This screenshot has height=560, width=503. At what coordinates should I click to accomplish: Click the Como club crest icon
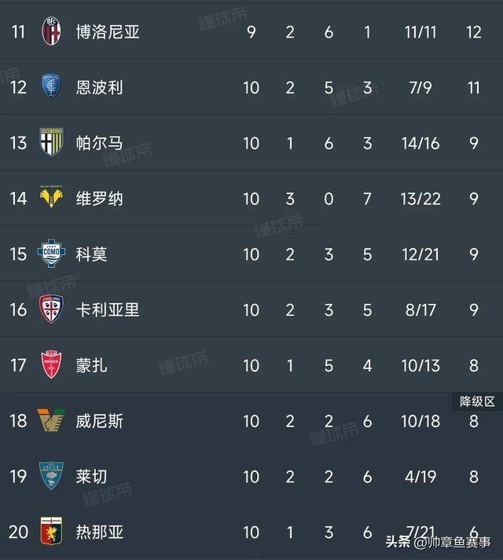[52, 254]
